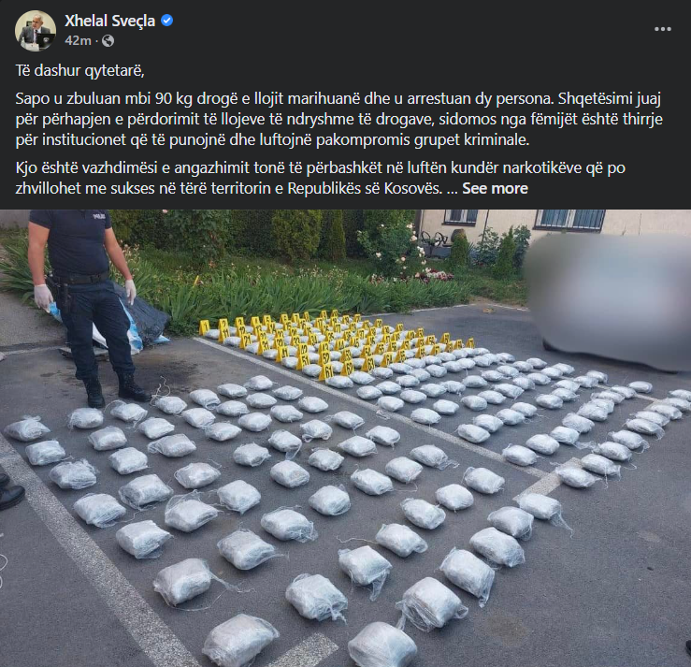Open Xhelal Sveçla's profile name link
691x667 pixels.
(109, 21)
